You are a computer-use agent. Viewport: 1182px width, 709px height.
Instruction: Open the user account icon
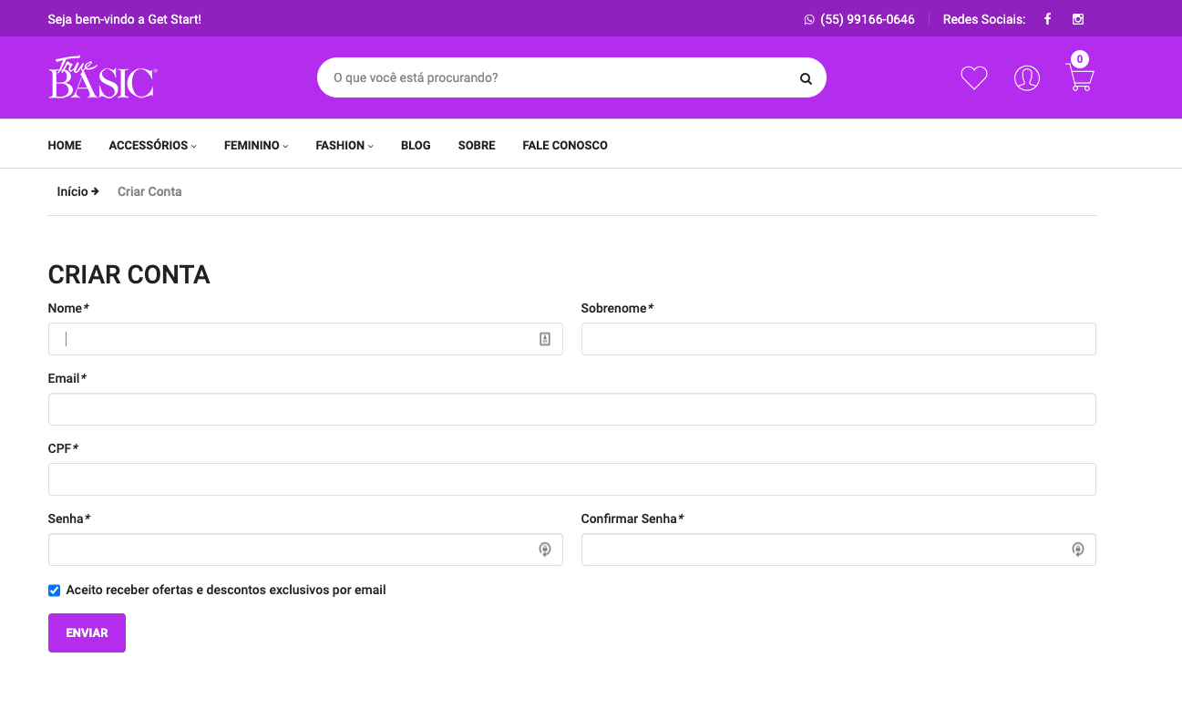tap(1027, 78)
